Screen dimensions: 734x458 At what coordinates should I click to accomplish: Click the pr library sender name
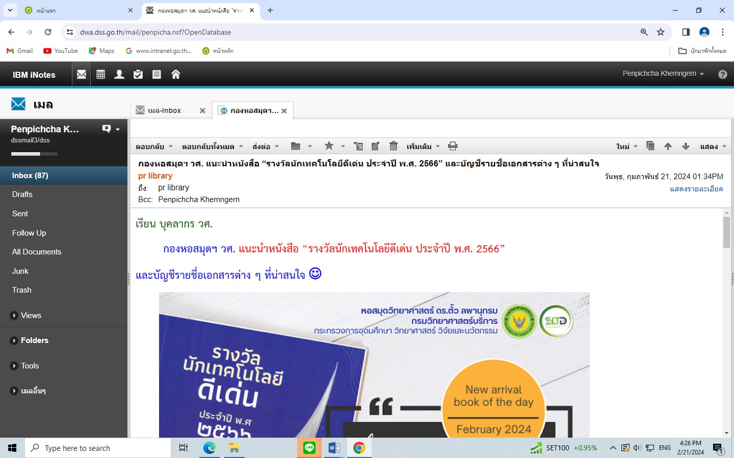pos(155,176)
